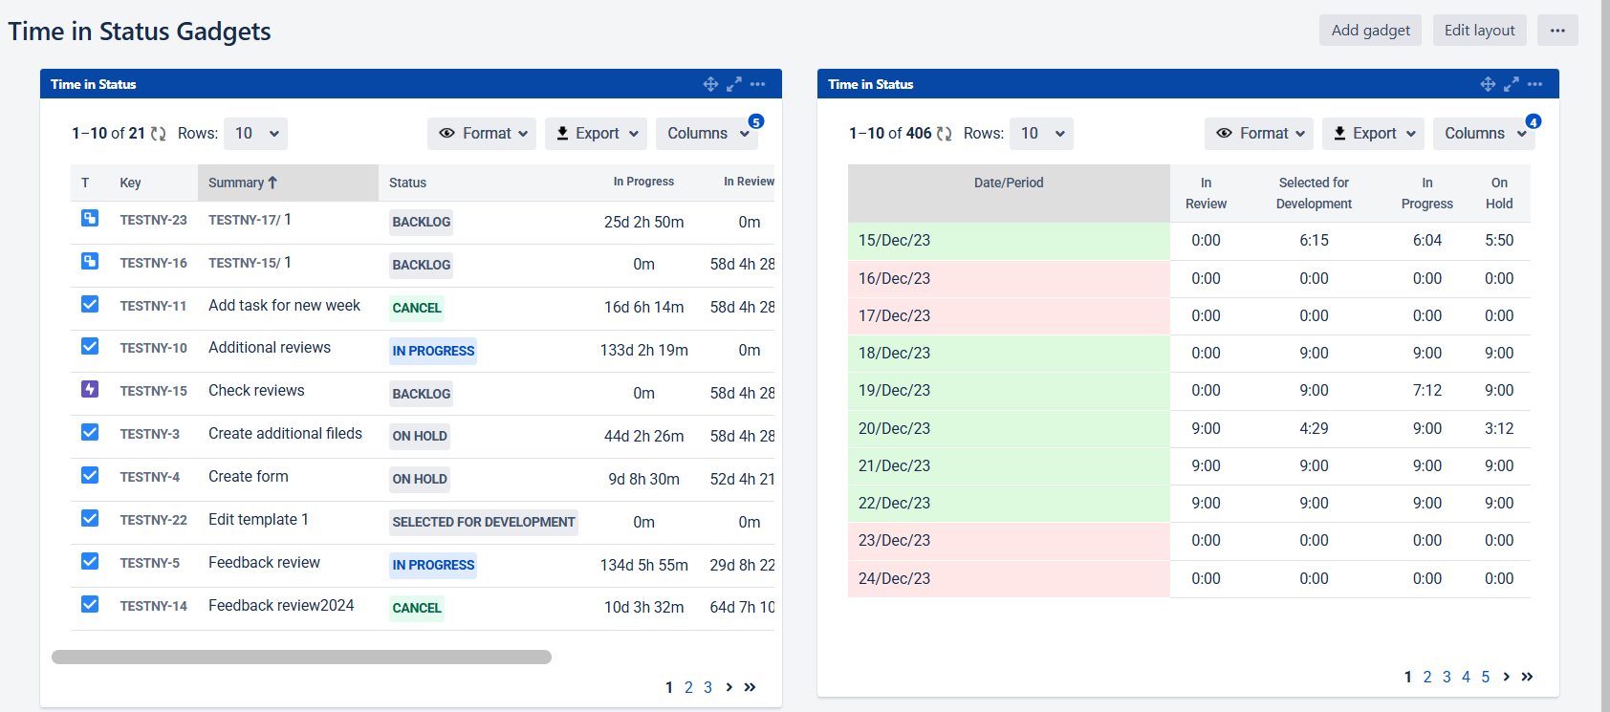Image resolution: width=1610 pixels, height=712 pixels.
Task: Click the horizontal scrollbar under left table
Action: pos(301,657)
